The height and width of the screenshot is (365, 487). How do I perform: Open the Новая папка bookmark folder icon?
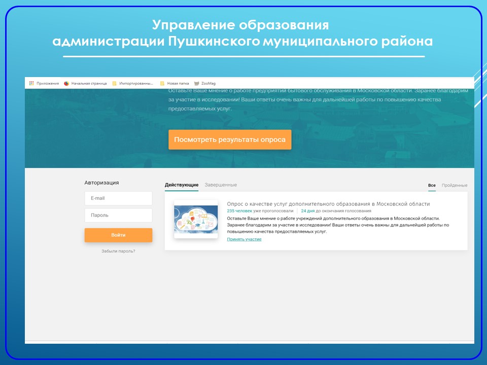162,83
